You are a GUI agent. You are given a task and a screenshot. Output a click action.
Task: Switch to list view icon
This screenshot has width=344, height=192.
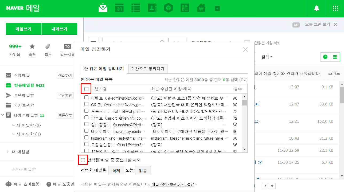click(335, 57)
